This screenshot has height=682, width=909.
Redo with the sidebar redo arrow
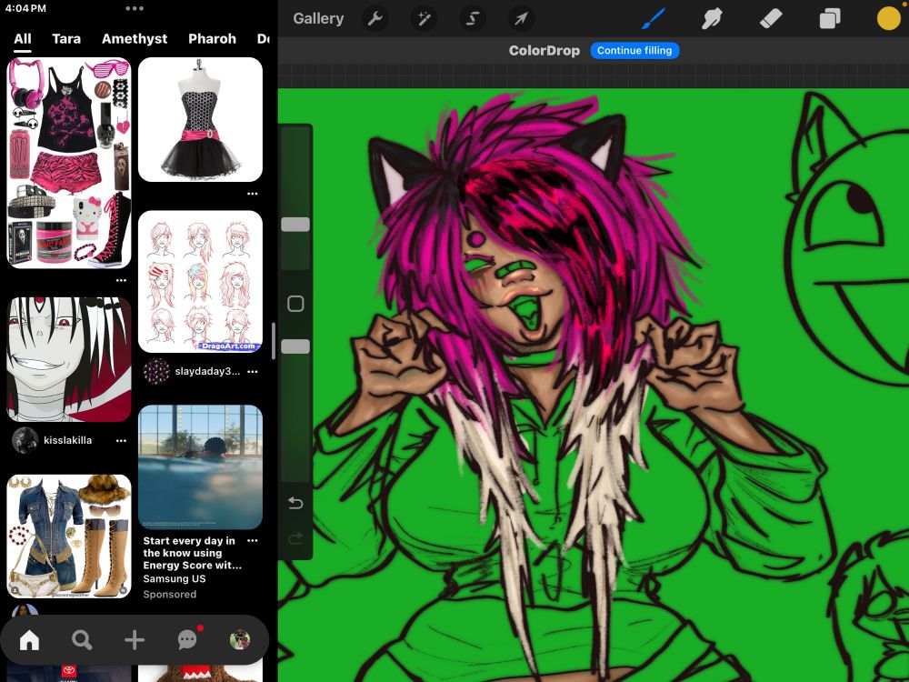(295, 538)
